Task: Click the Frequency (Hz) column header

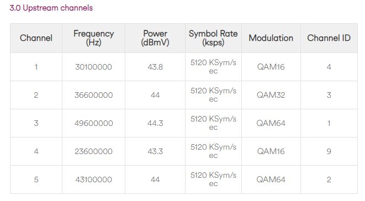Action: tap(93, 38)
